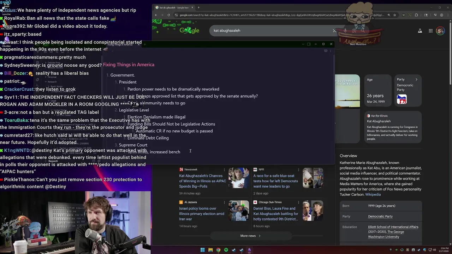Click 'Supreme Court' list item
This screenshot has height=254, width=452.
(133, 145)
